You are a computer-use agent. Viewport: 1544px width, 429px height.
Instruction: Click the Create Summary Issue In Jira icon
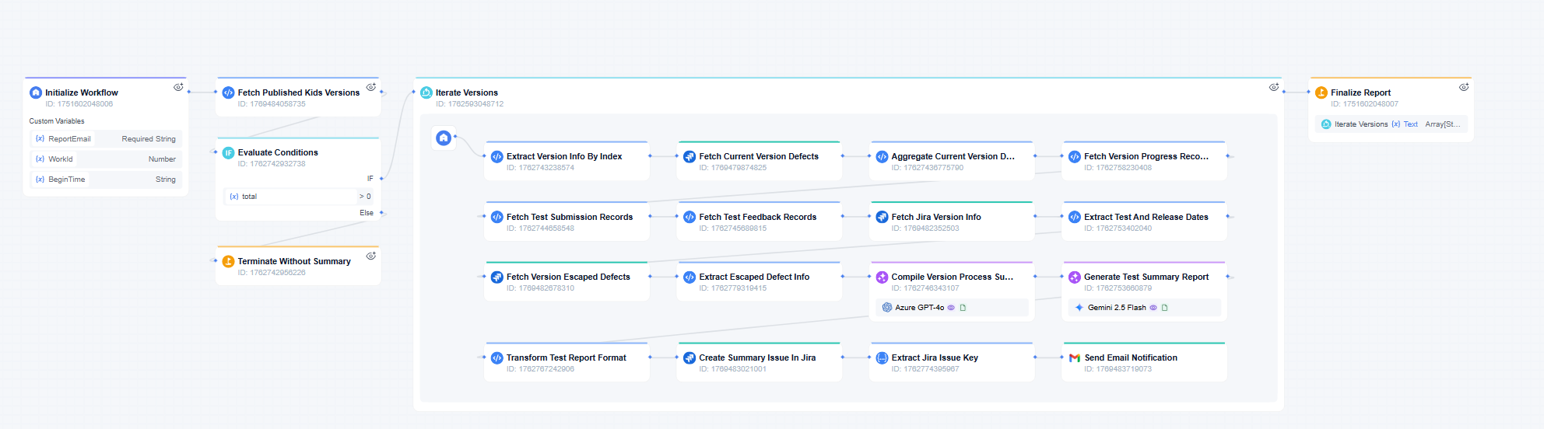(x=689, y=358)
